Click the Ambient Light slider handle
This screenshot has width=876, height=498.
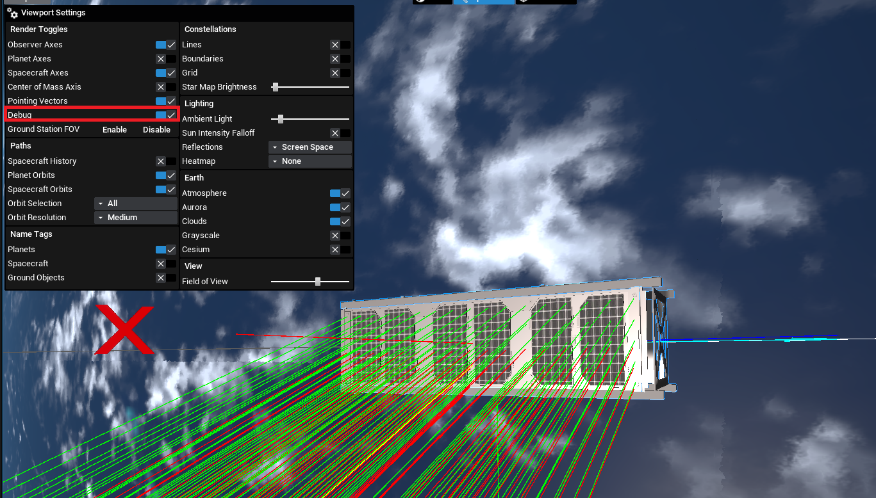[281, 119]
